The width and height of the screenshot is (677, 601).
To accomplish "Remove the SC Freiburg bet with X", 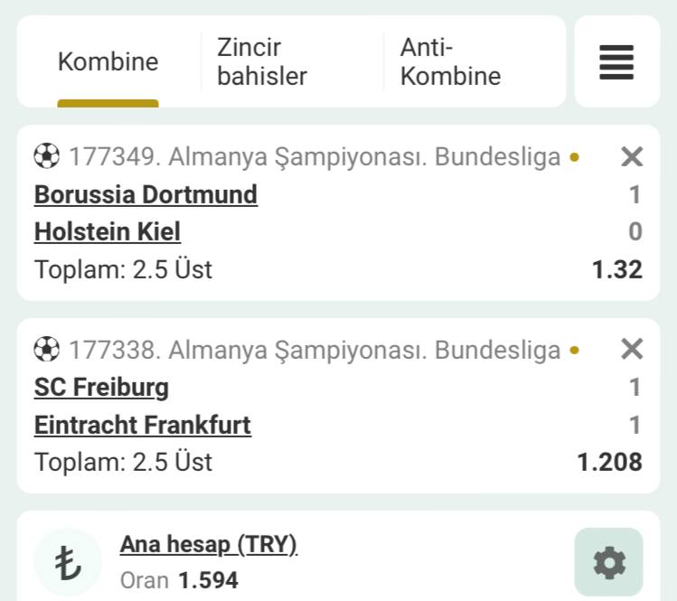I will [632, 349].
